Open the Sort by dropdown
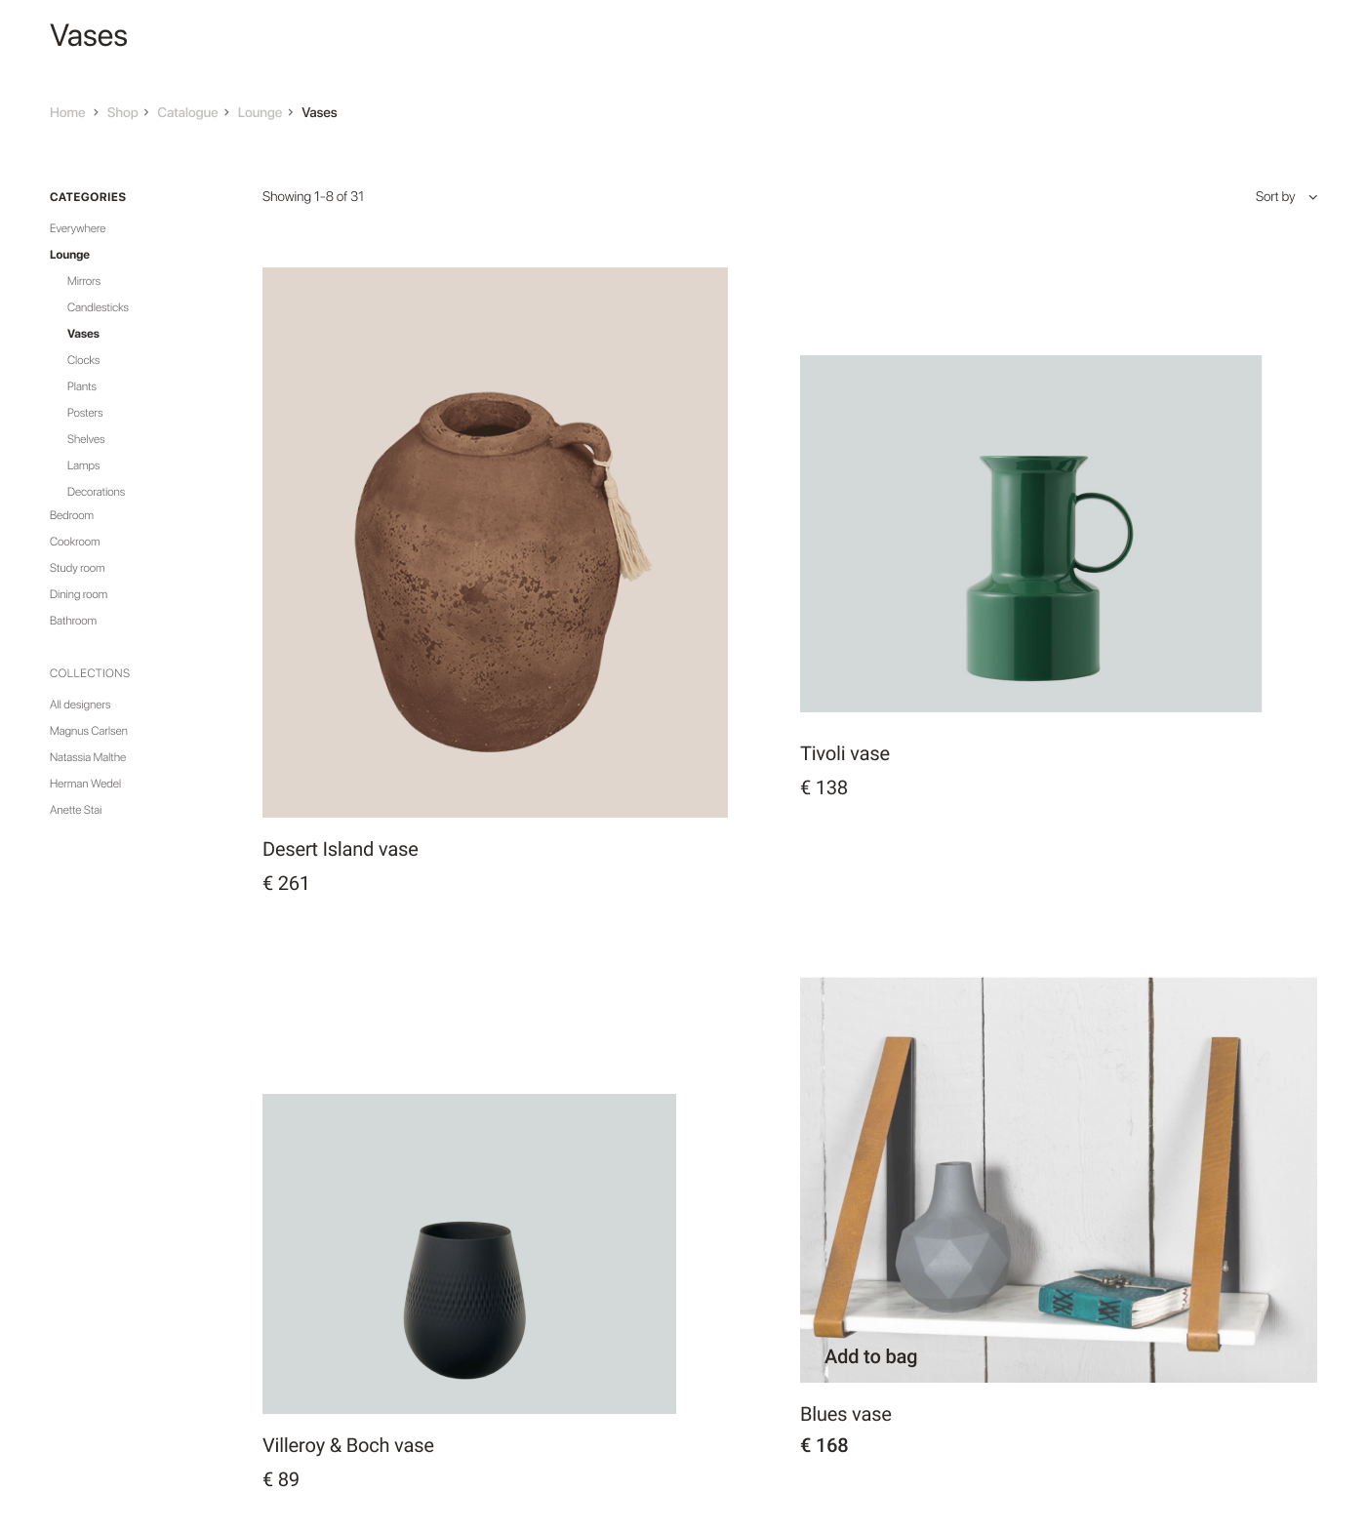 1285,196
